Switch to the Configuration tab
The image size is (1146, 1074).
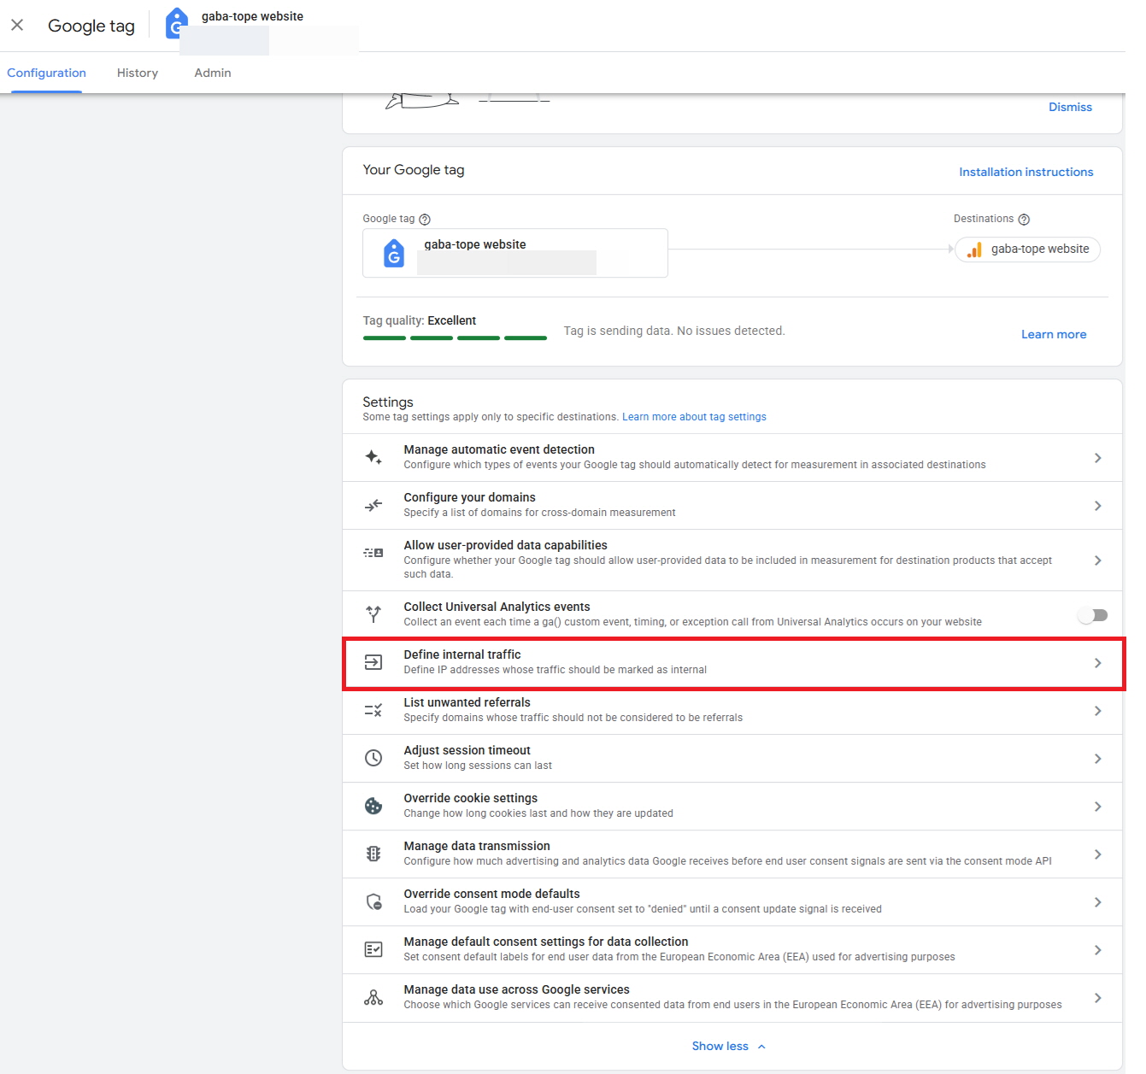click(x=46, y=73)
